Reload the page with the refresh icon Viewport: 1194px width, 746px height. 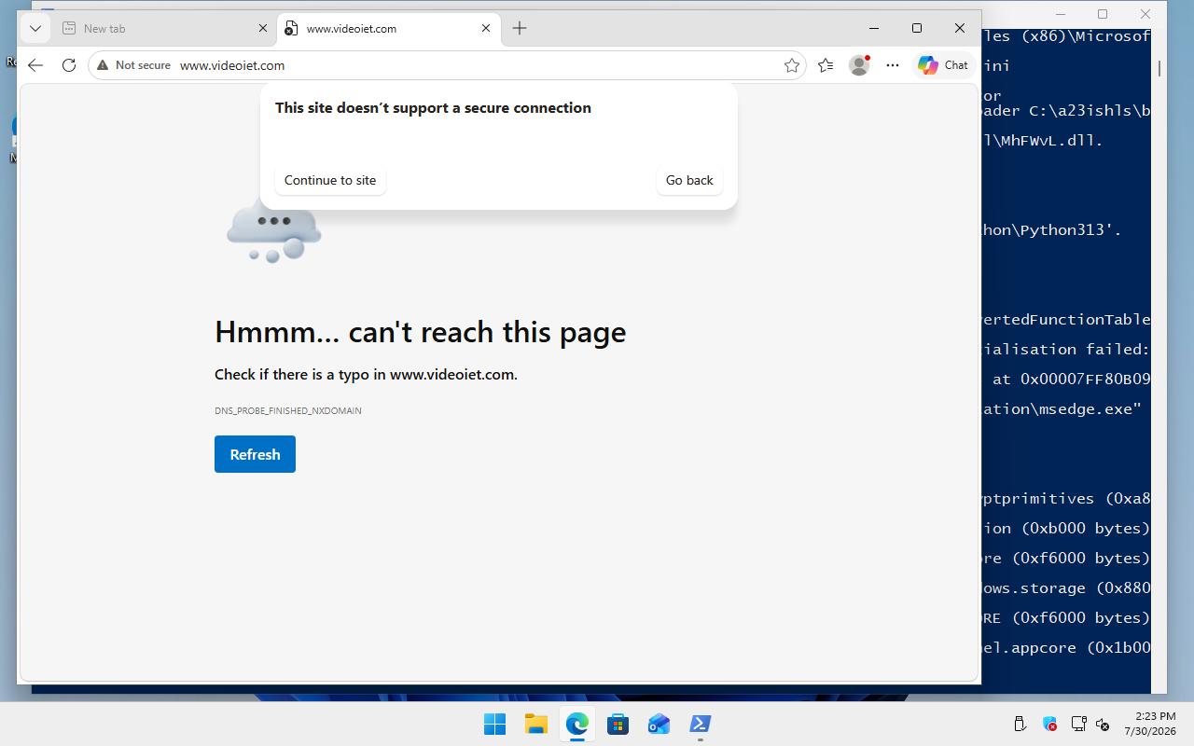(x=69, y=65)
